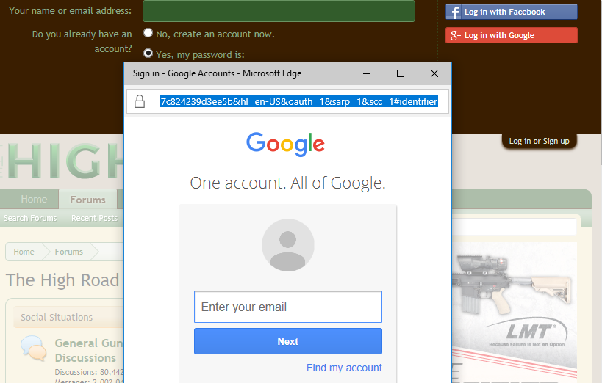The image size is (602, 383).
Task: Log in with Google button
Action: (512, 35)
